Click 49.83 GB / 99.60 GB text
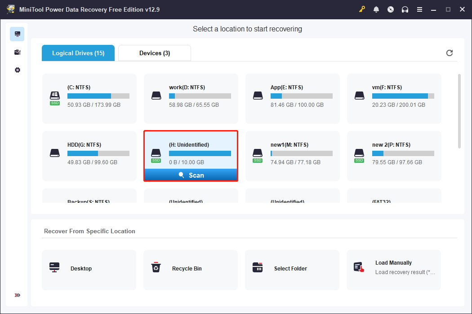The height and width of the screenshot is (314, 472). (x=93, y=162)
